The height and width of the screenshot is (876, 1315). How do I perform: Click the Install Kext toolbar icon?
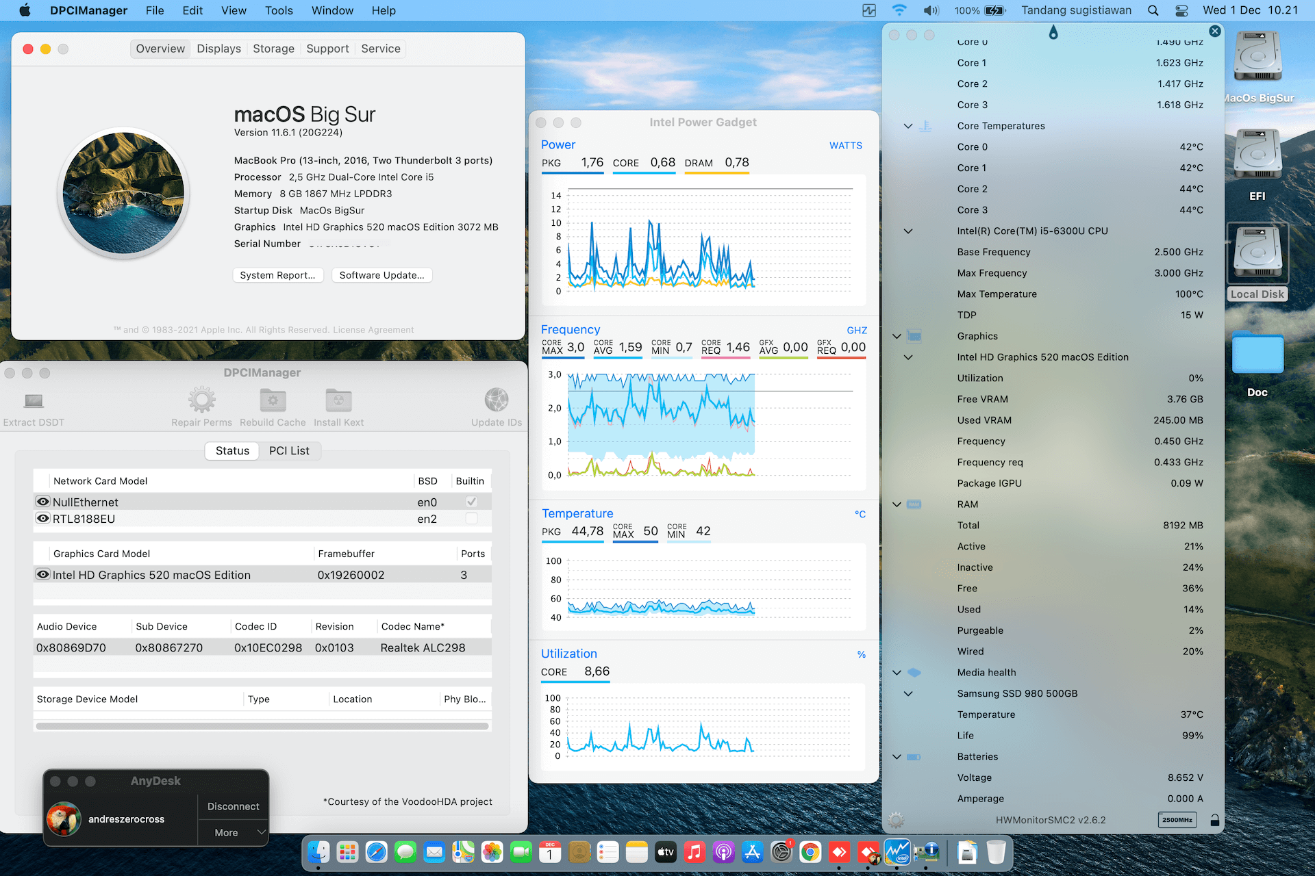pyautogui.click(x=338, y=400)
